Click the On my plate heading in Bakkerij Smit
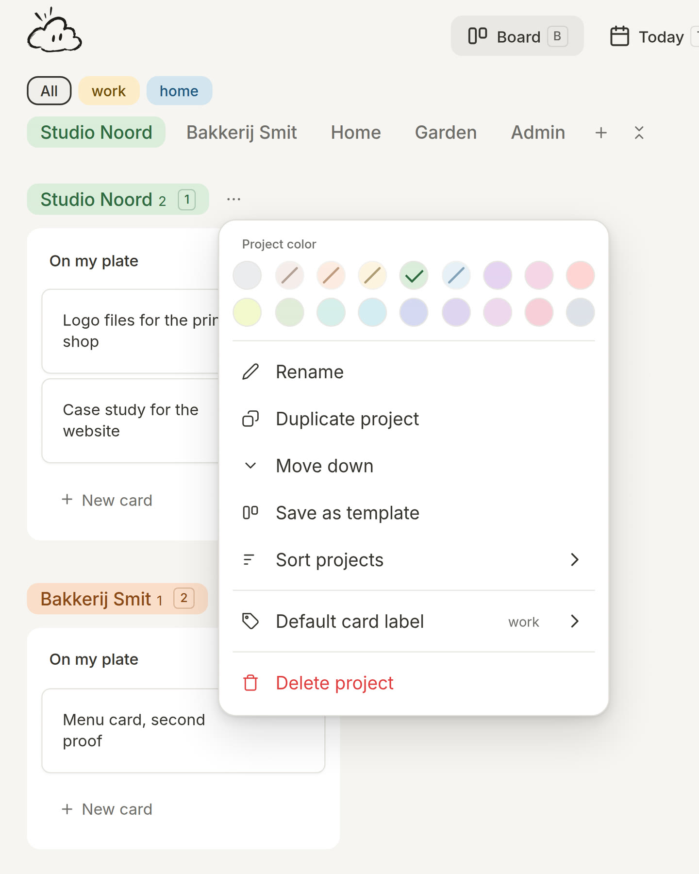Screen dimensions: 699x874 [94, 659]
